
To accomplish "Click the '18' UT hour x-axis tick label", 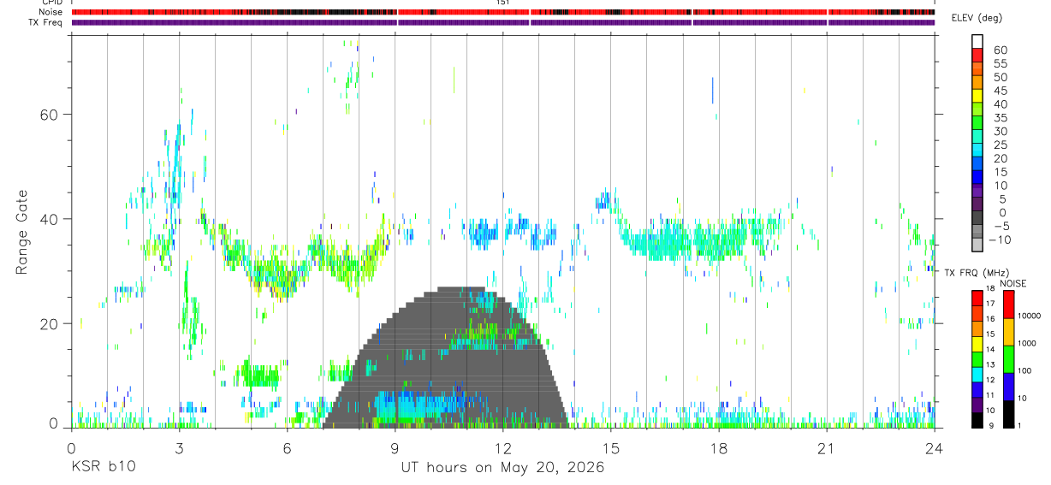I will [x=719, y=448].
